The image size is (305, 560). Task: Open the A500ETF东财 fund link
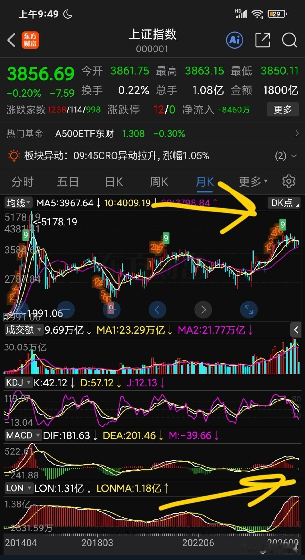[x=84, y=133]
